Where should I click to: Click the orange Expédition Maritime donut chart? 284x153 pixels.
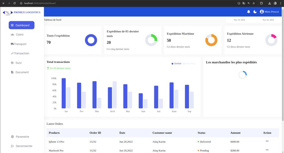(211, 40)
